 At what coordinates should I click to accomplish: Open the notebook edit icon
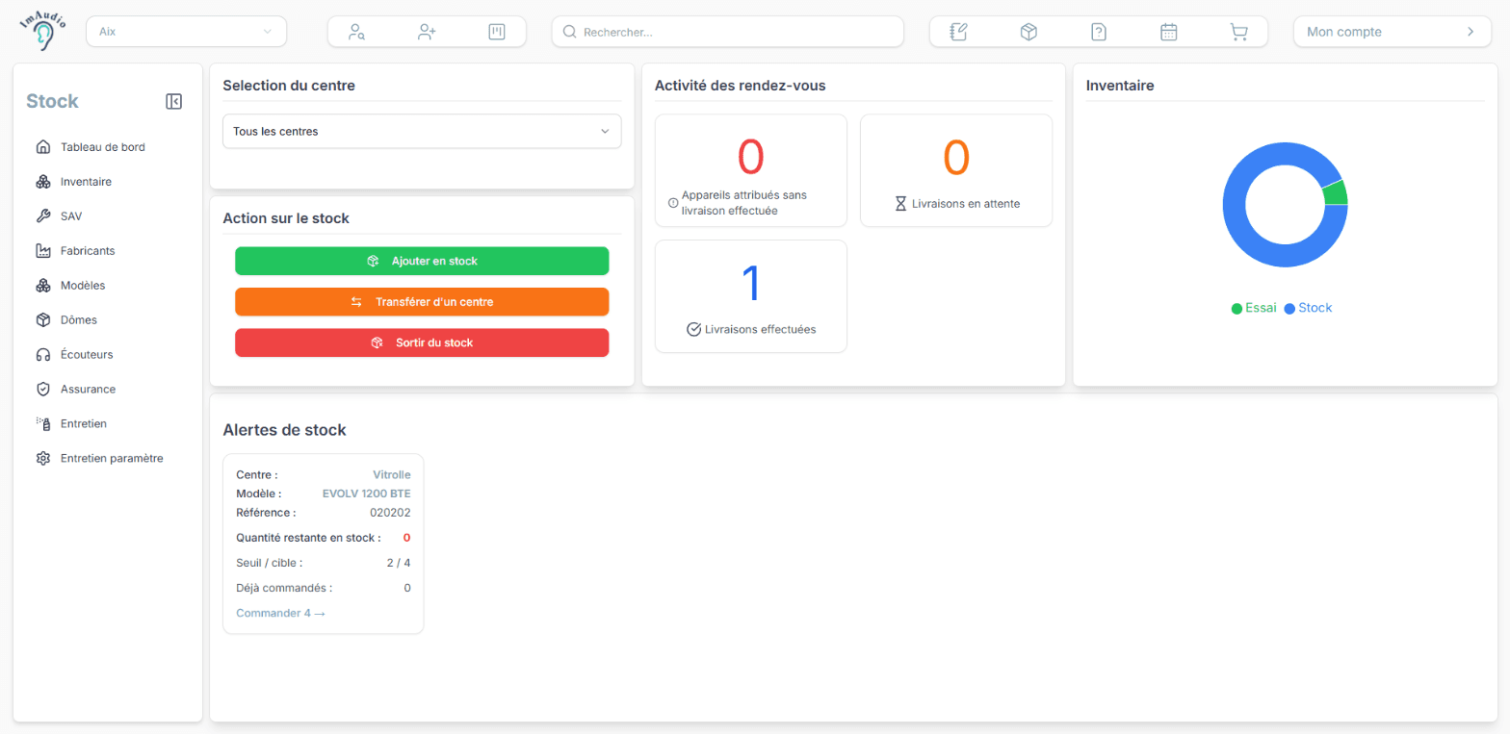[x=958, y=32]
